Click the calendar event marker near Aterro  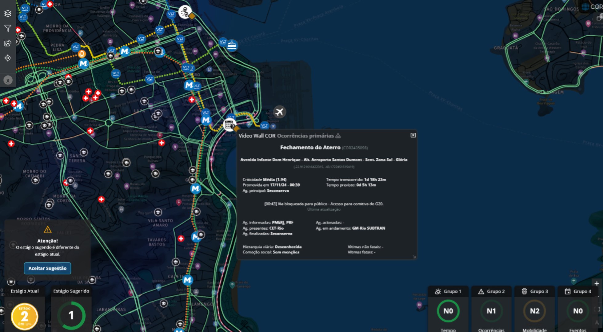tap(229, 125)
